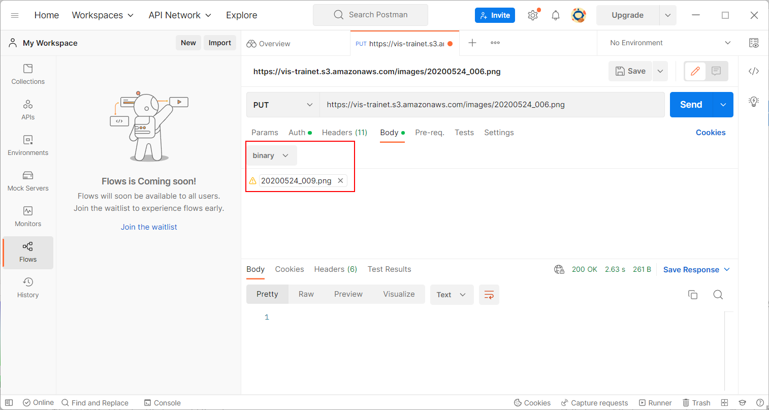The image size is (769, 410).
Task: Open the request info lightbulb icon
Action: coord(754,101)
